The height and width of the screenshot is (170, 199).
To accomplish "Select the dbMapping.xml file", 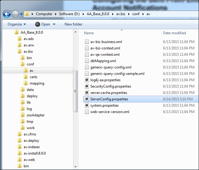I will click(x=103, y=61).
